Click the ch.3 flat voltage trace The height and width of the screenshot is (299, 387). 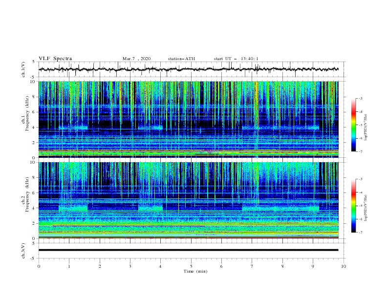(x=189, y=250)
